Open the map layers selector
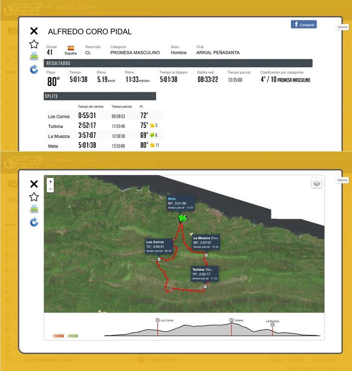 coord(317,183)
